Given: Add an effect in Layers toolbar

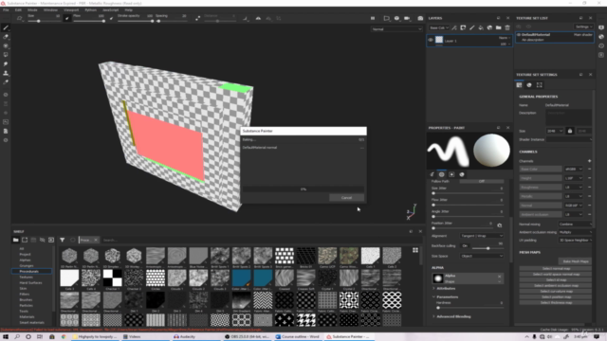Looking at the screenshot, I should (x=454, y=27).
